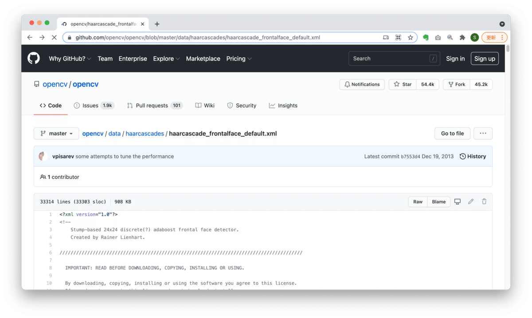Click the browser address bar URL

198,38
